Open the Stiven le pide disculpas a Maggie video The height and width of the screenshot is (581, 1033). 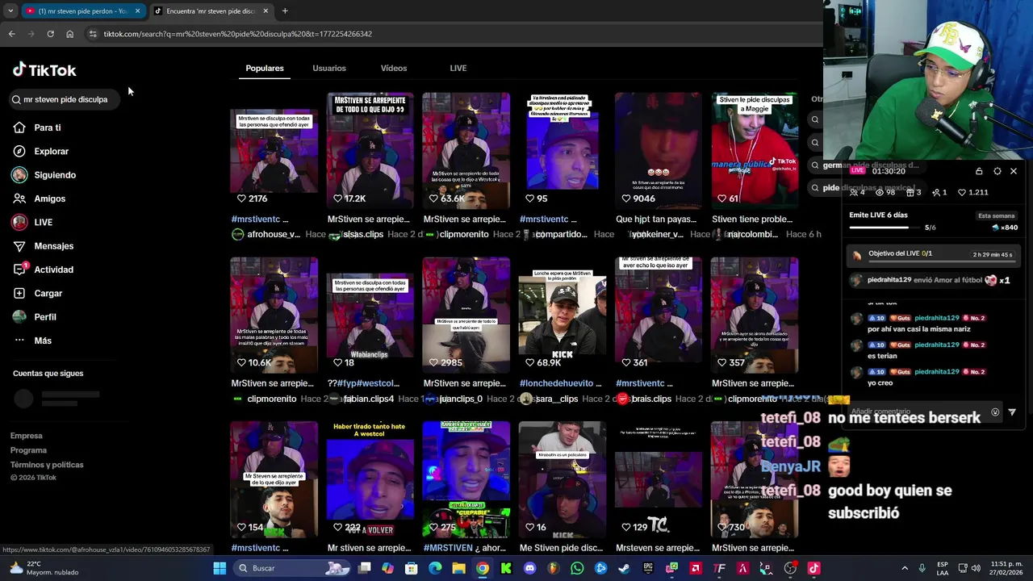(755, 150)
